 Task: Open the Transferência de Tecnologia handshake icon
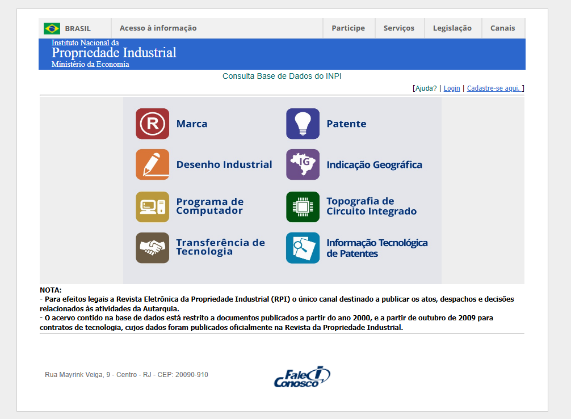(152, 248)
